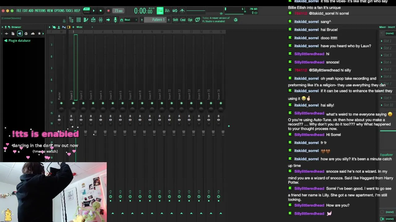Open mixer menu arrow beside toolbar

[49, 27]
